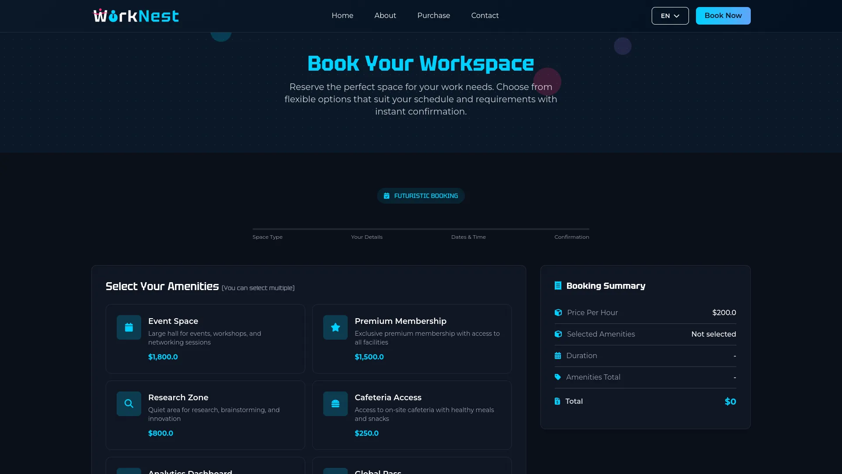Navigate to the Contact menu item
Screen dimensions: 842x474
[485, 15]
